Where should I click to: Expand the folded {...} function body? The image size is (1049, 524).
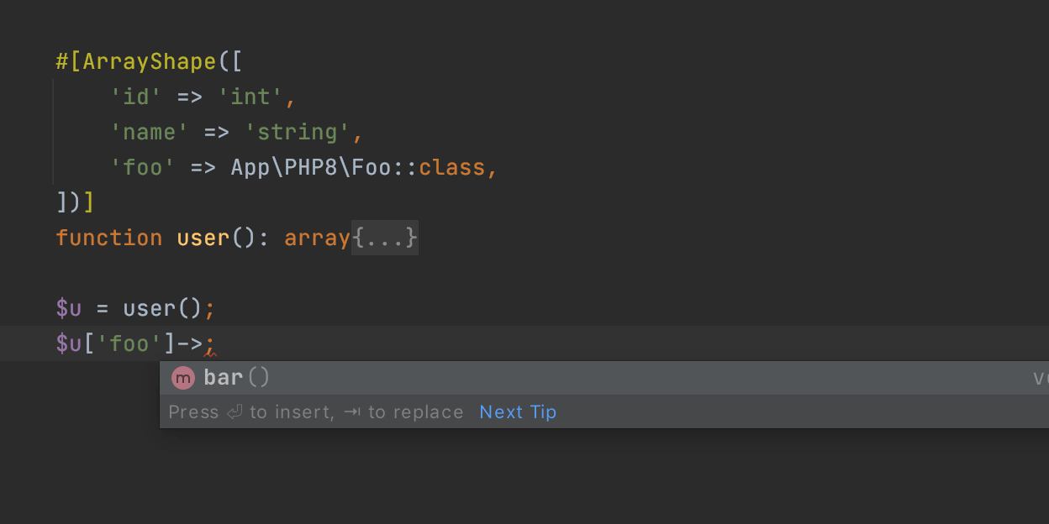384,238
